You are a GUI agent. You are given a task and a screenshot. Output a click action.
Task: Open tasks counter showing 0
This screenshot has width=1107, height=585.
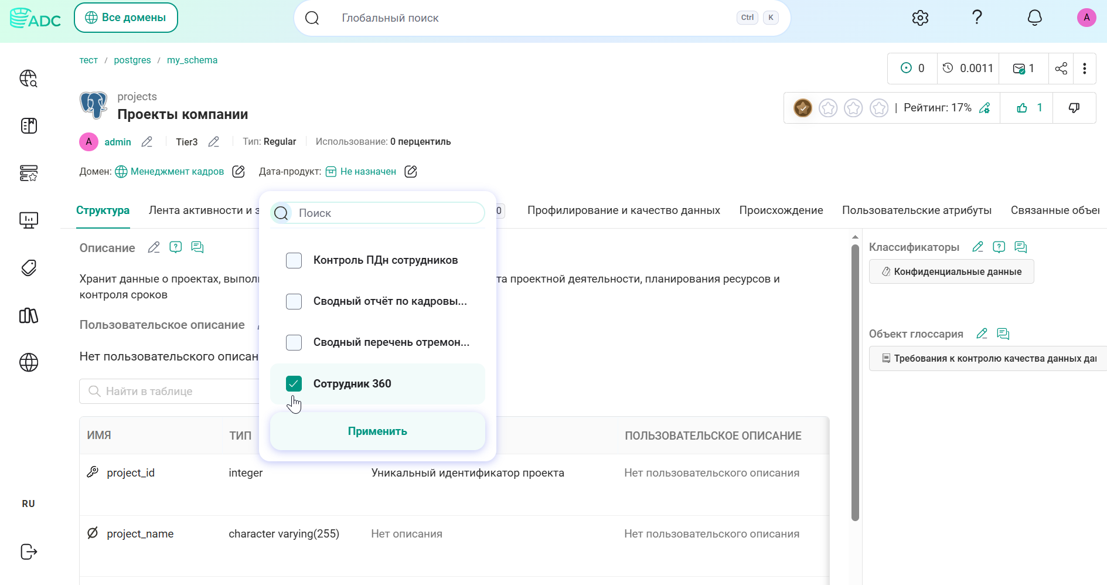click(912, 69)
